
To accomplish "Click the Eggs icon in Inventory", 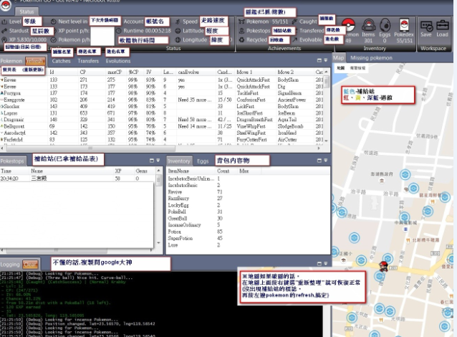I will (x=384, y=27).
